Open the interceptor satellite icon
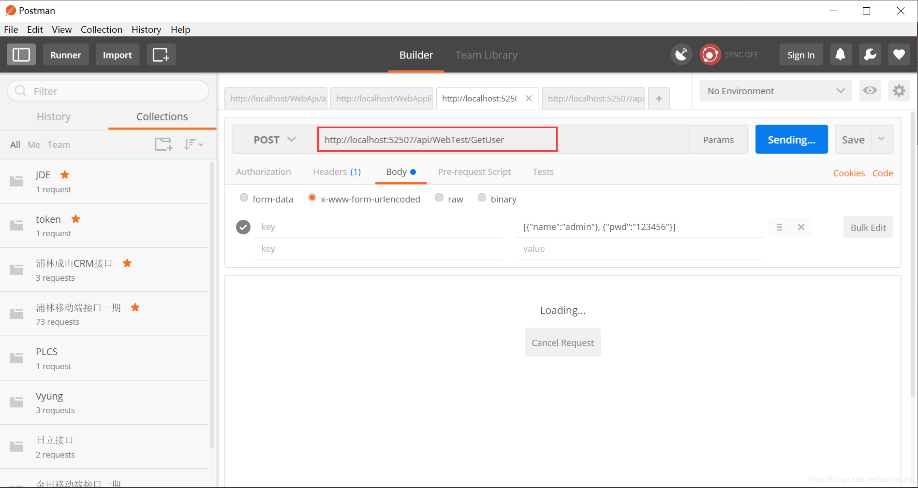Screen dimensions: 918x488 (x=681, y=55)
